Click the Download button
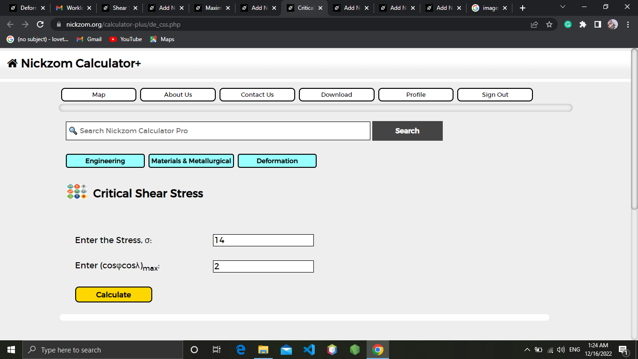Screen dimensions: 638x359 [x=337, y=94]
